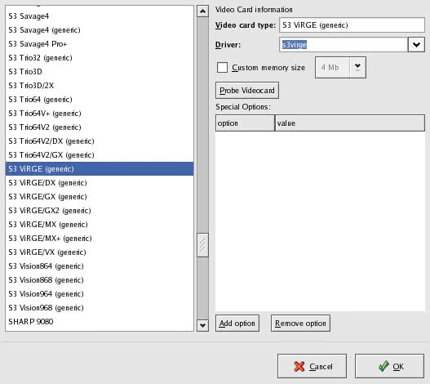Screen dimensions: 430x384
Task: Click the Probe Videocard button
Action: [x=247, y=91]
